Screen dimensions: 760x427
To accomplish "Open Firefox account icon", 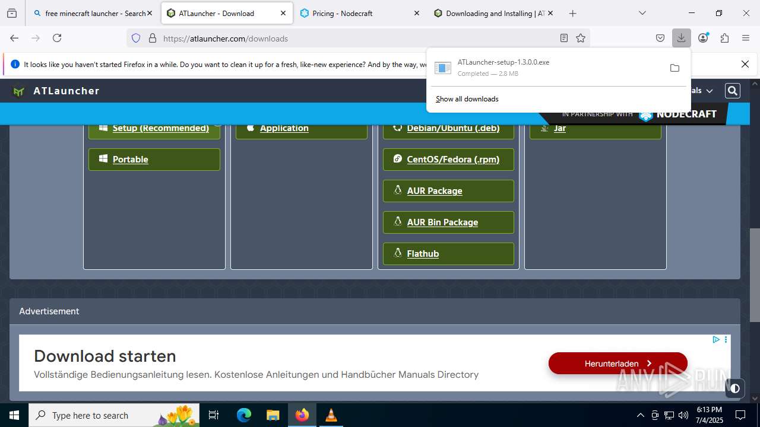I will (x=703, y=38).
